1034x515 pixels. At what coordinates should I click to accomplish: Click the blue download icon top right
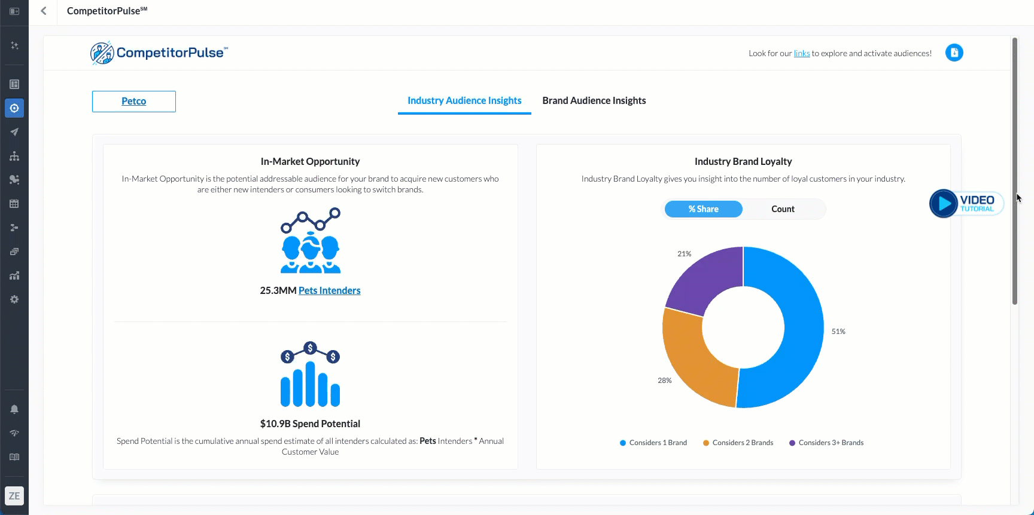coord(954,53)
